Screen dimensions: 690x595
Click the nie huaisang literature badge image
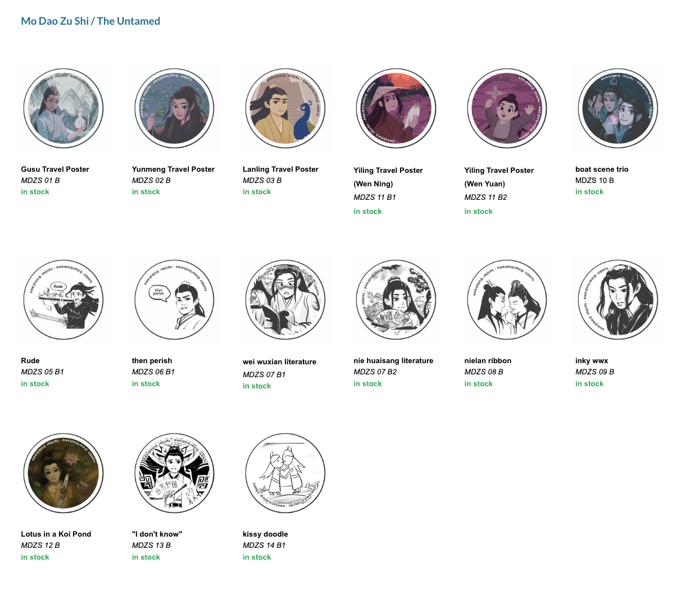pyautogui.click(x=396, y=300)
